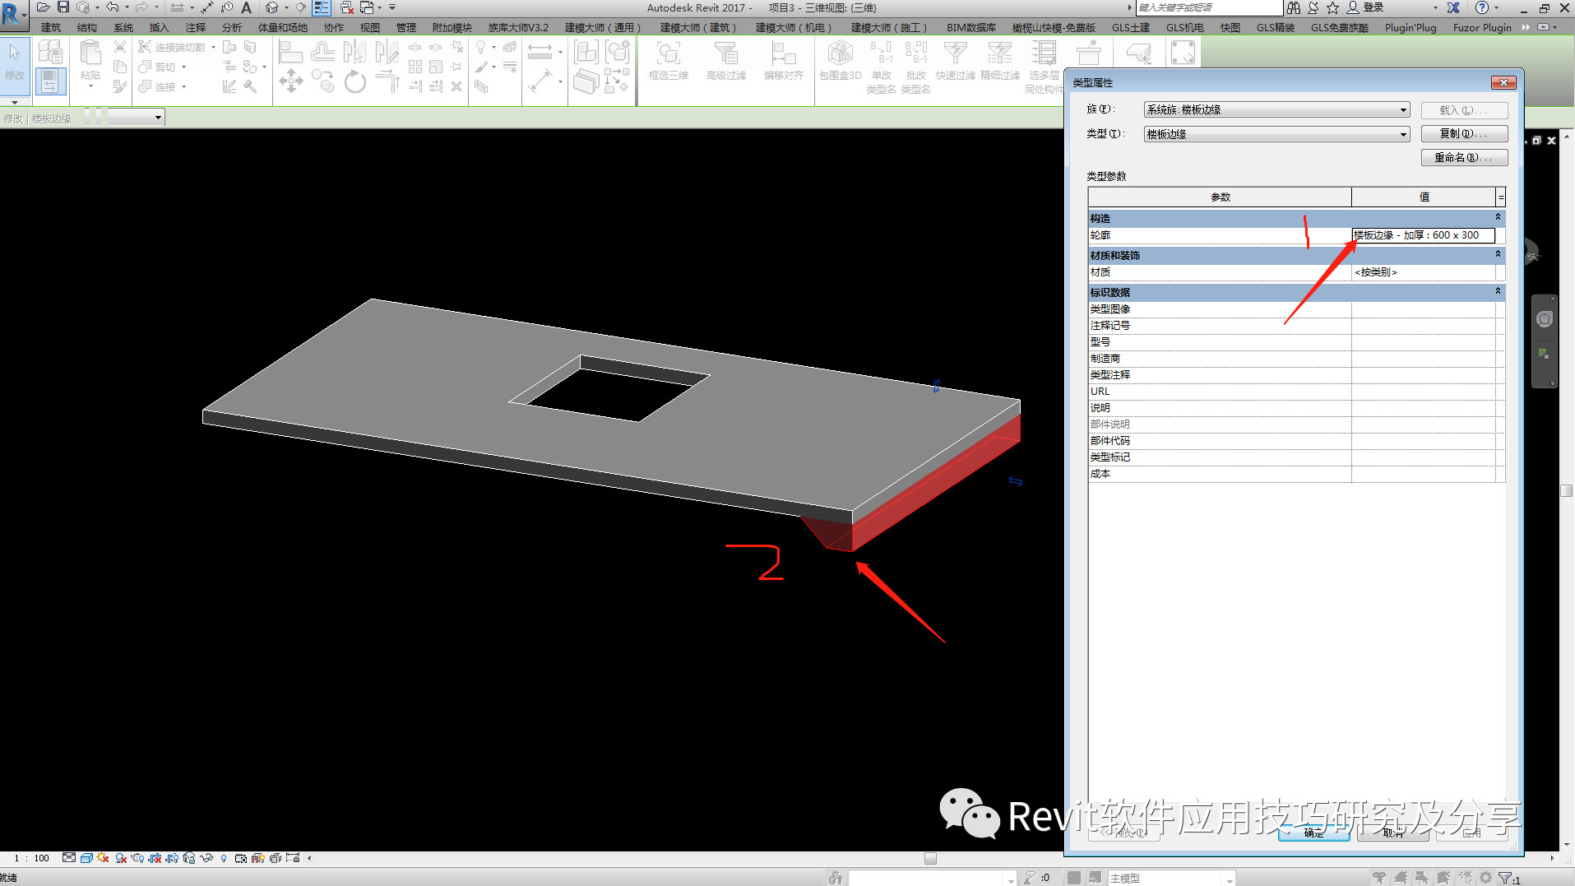Click the selection filter funnel in status bar

coord(1505,878)
